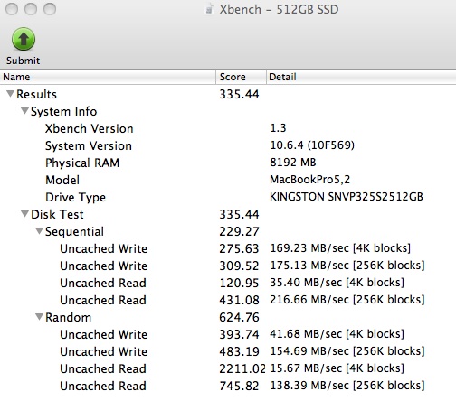Click the 8192 MB RAM value
Image resolution: width=456 pixels, height=401 pixels.
pos(293,163)
